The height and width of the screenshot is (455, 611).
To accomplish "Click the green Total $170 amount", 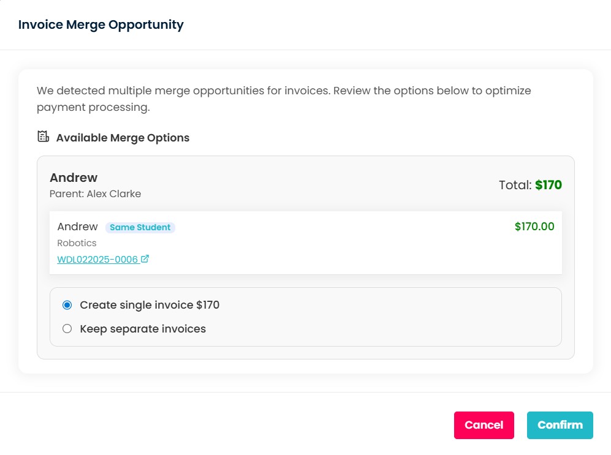I will pos(548,185).
